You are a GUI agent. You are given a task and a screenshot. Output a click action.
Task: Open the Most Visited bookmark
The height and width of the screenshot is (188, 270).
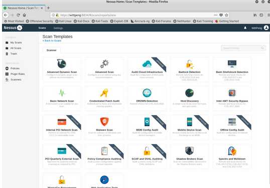click(14, 21)
